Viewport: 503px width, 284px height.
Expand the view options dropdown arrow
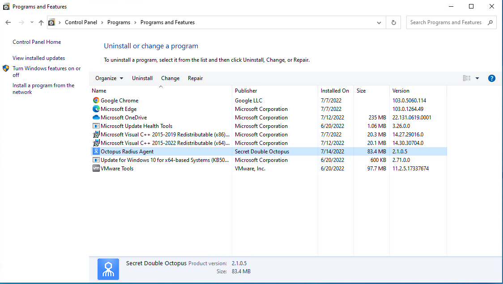[477, 78]
